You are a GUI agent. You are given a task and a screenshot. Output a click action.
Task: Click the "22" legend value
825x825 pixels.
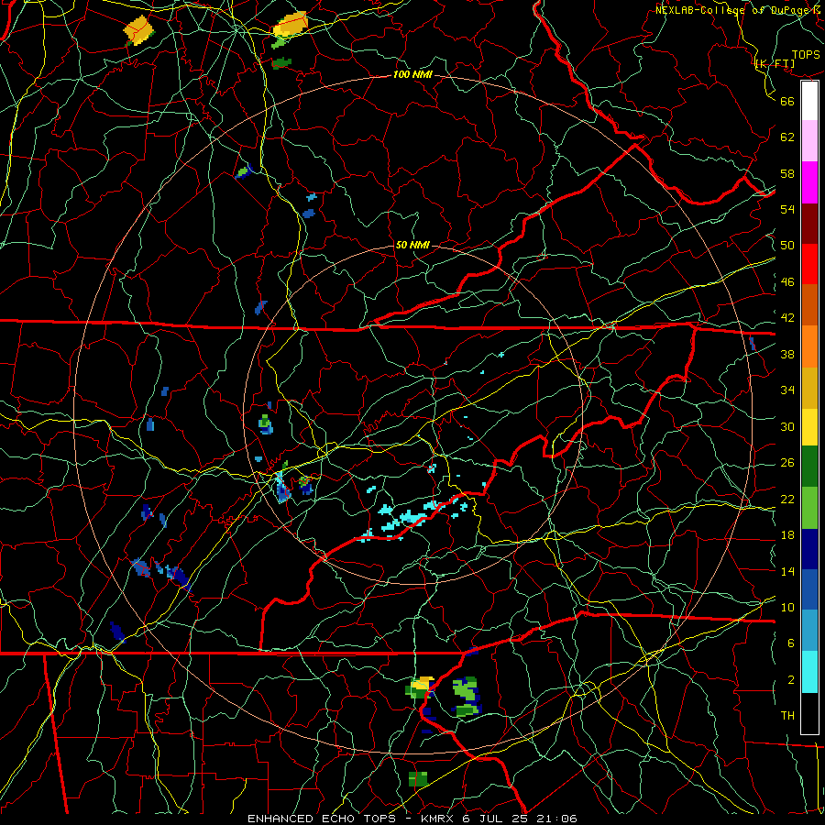787,499
